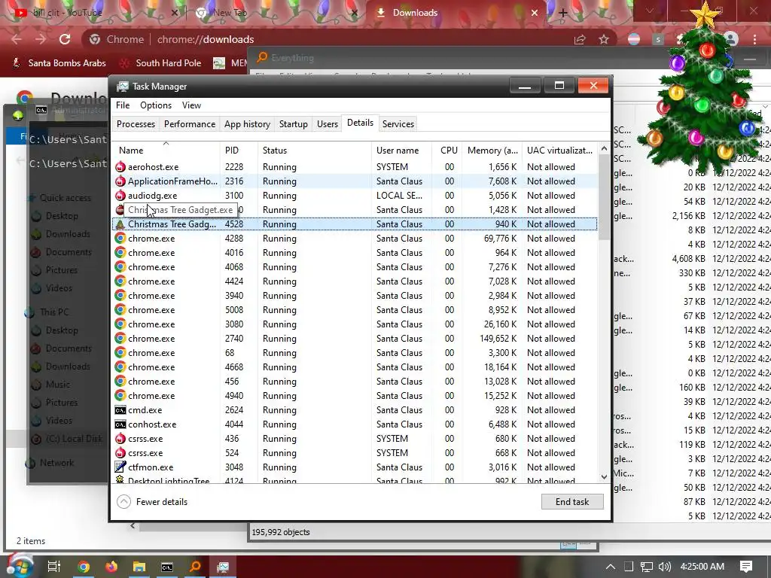The image size is (771, 578).
Task: Open new tab with plus button
Action: click(563, 13)
